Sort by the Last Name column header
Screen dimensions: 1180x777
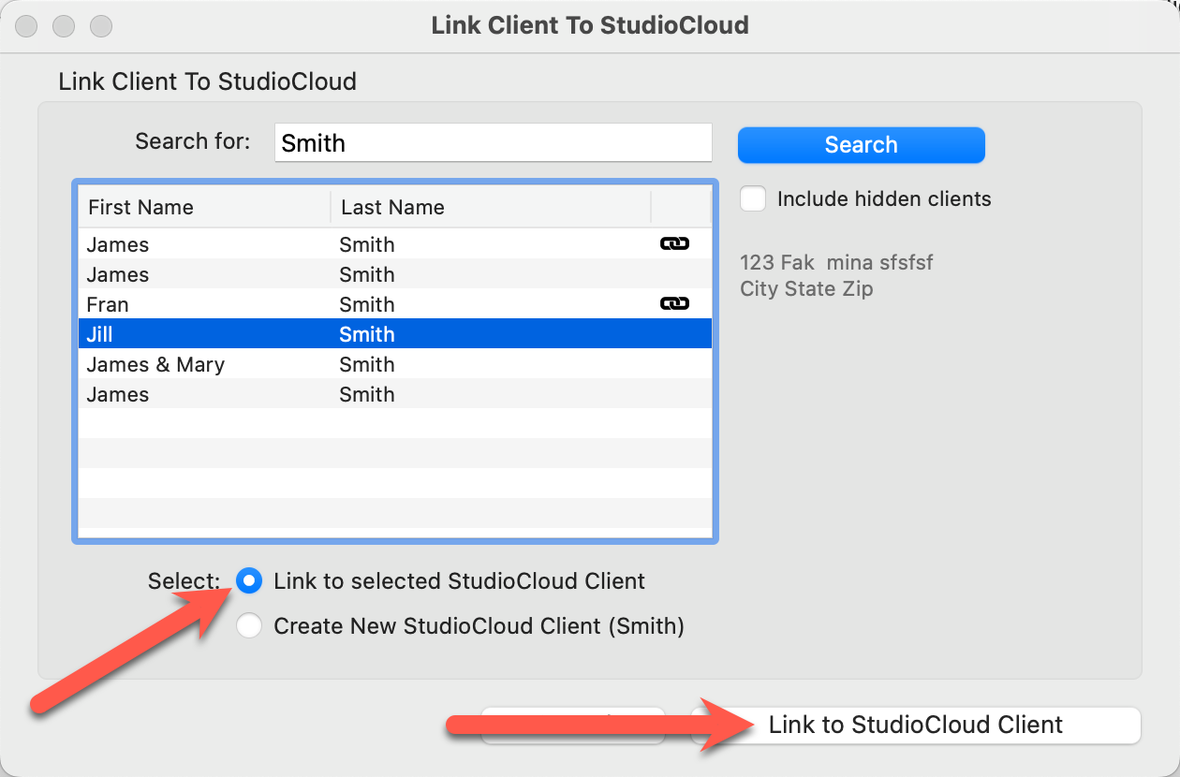pyautogui.click(x=490, y=207)
